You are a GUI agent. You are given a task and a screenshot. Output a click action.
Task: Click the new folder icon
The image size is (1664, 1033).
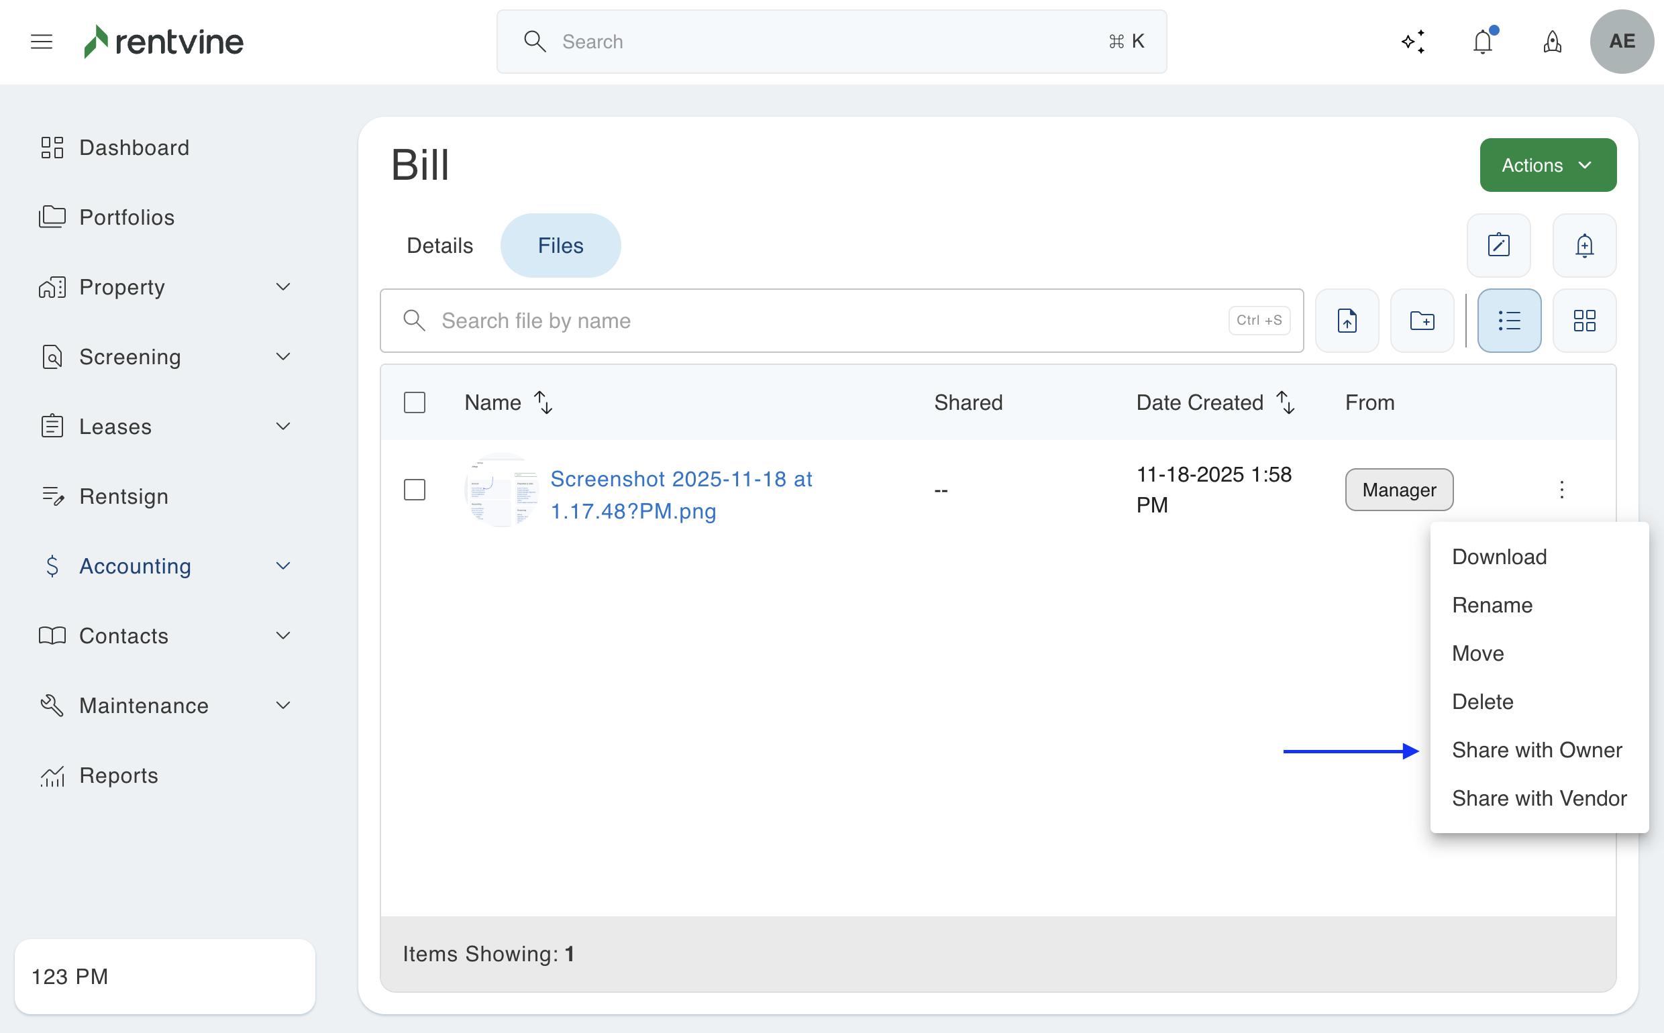[x=1421, y=321]
